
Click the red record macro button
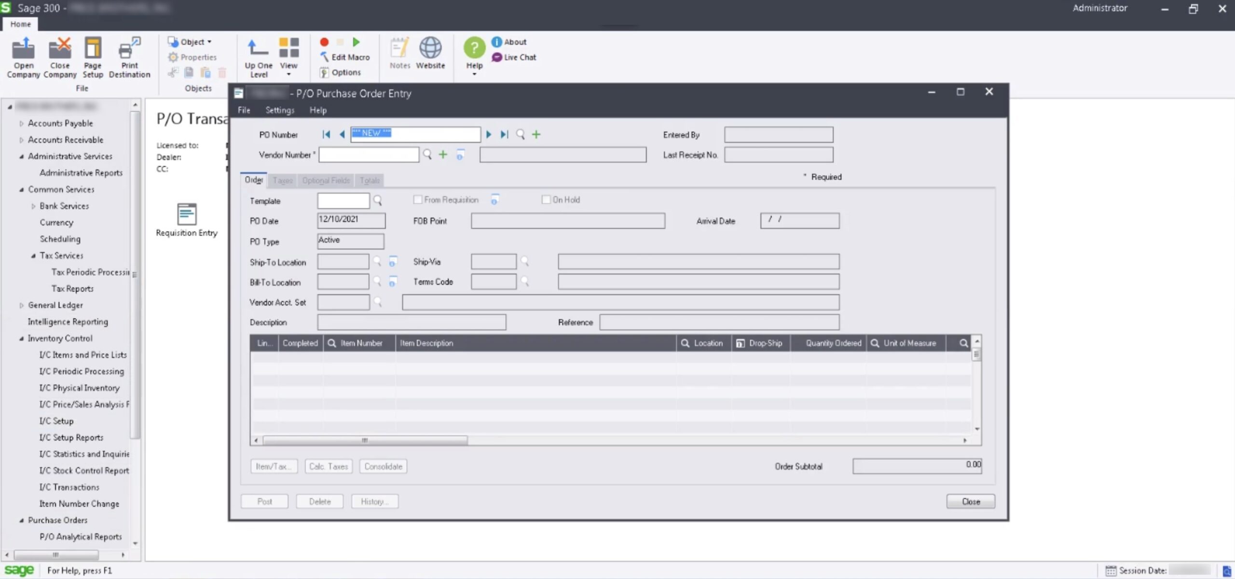pos(324,42)
